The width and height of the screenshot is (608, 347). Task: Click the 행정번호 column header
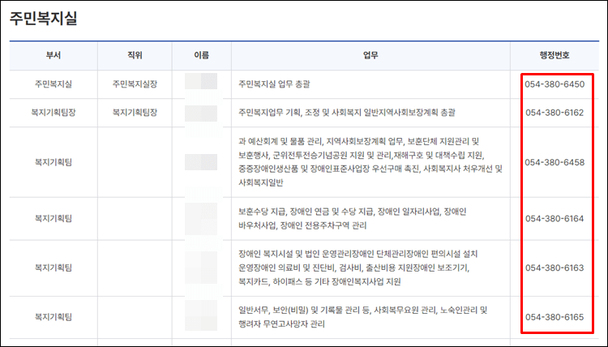pos(554,55)
